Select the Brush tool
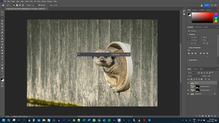219x123 pixels. tap(2, 36)
